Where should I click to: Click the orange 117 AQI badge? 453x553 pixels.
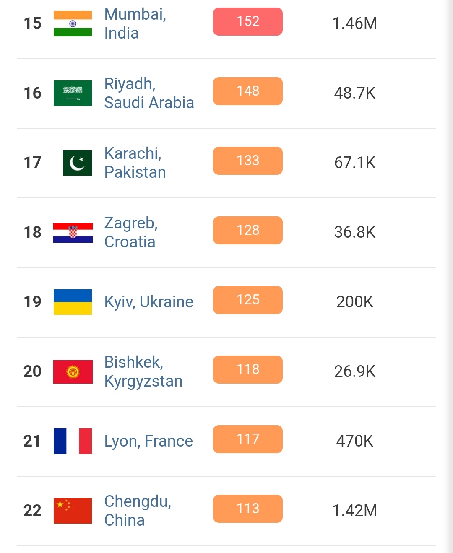(248, 439)
